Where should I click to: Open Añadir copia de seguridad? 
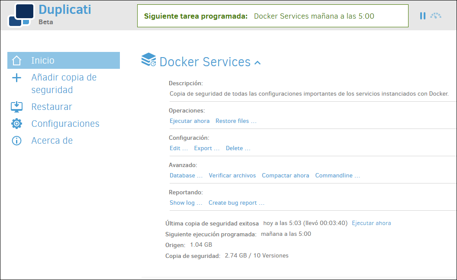pyautogui.click(x=64, y=84)
